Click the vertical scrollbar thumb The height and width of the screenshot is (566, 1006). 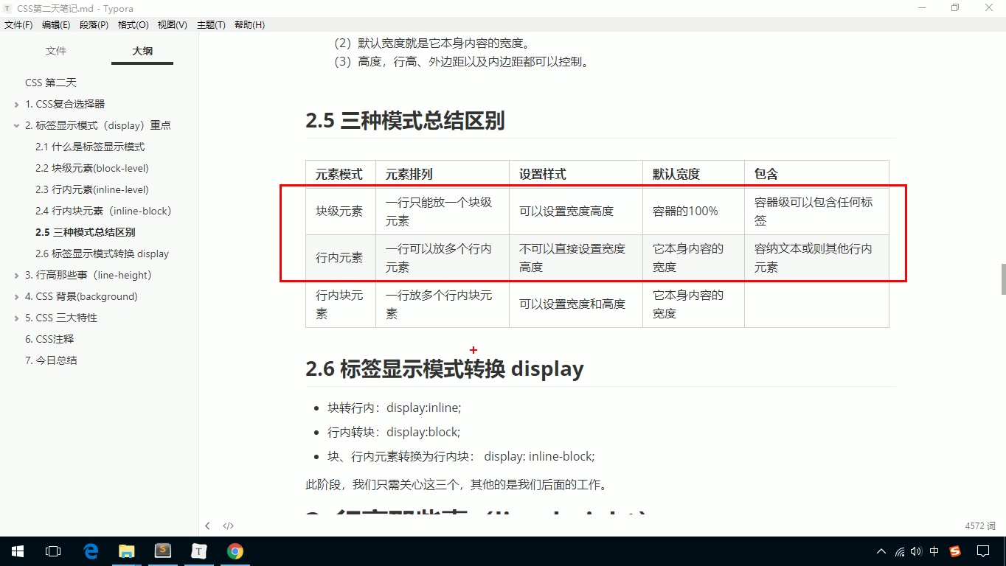click(1003, 280)
